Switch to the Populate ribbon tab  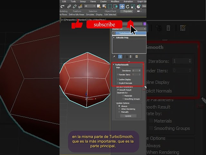[x=127, y=11]
